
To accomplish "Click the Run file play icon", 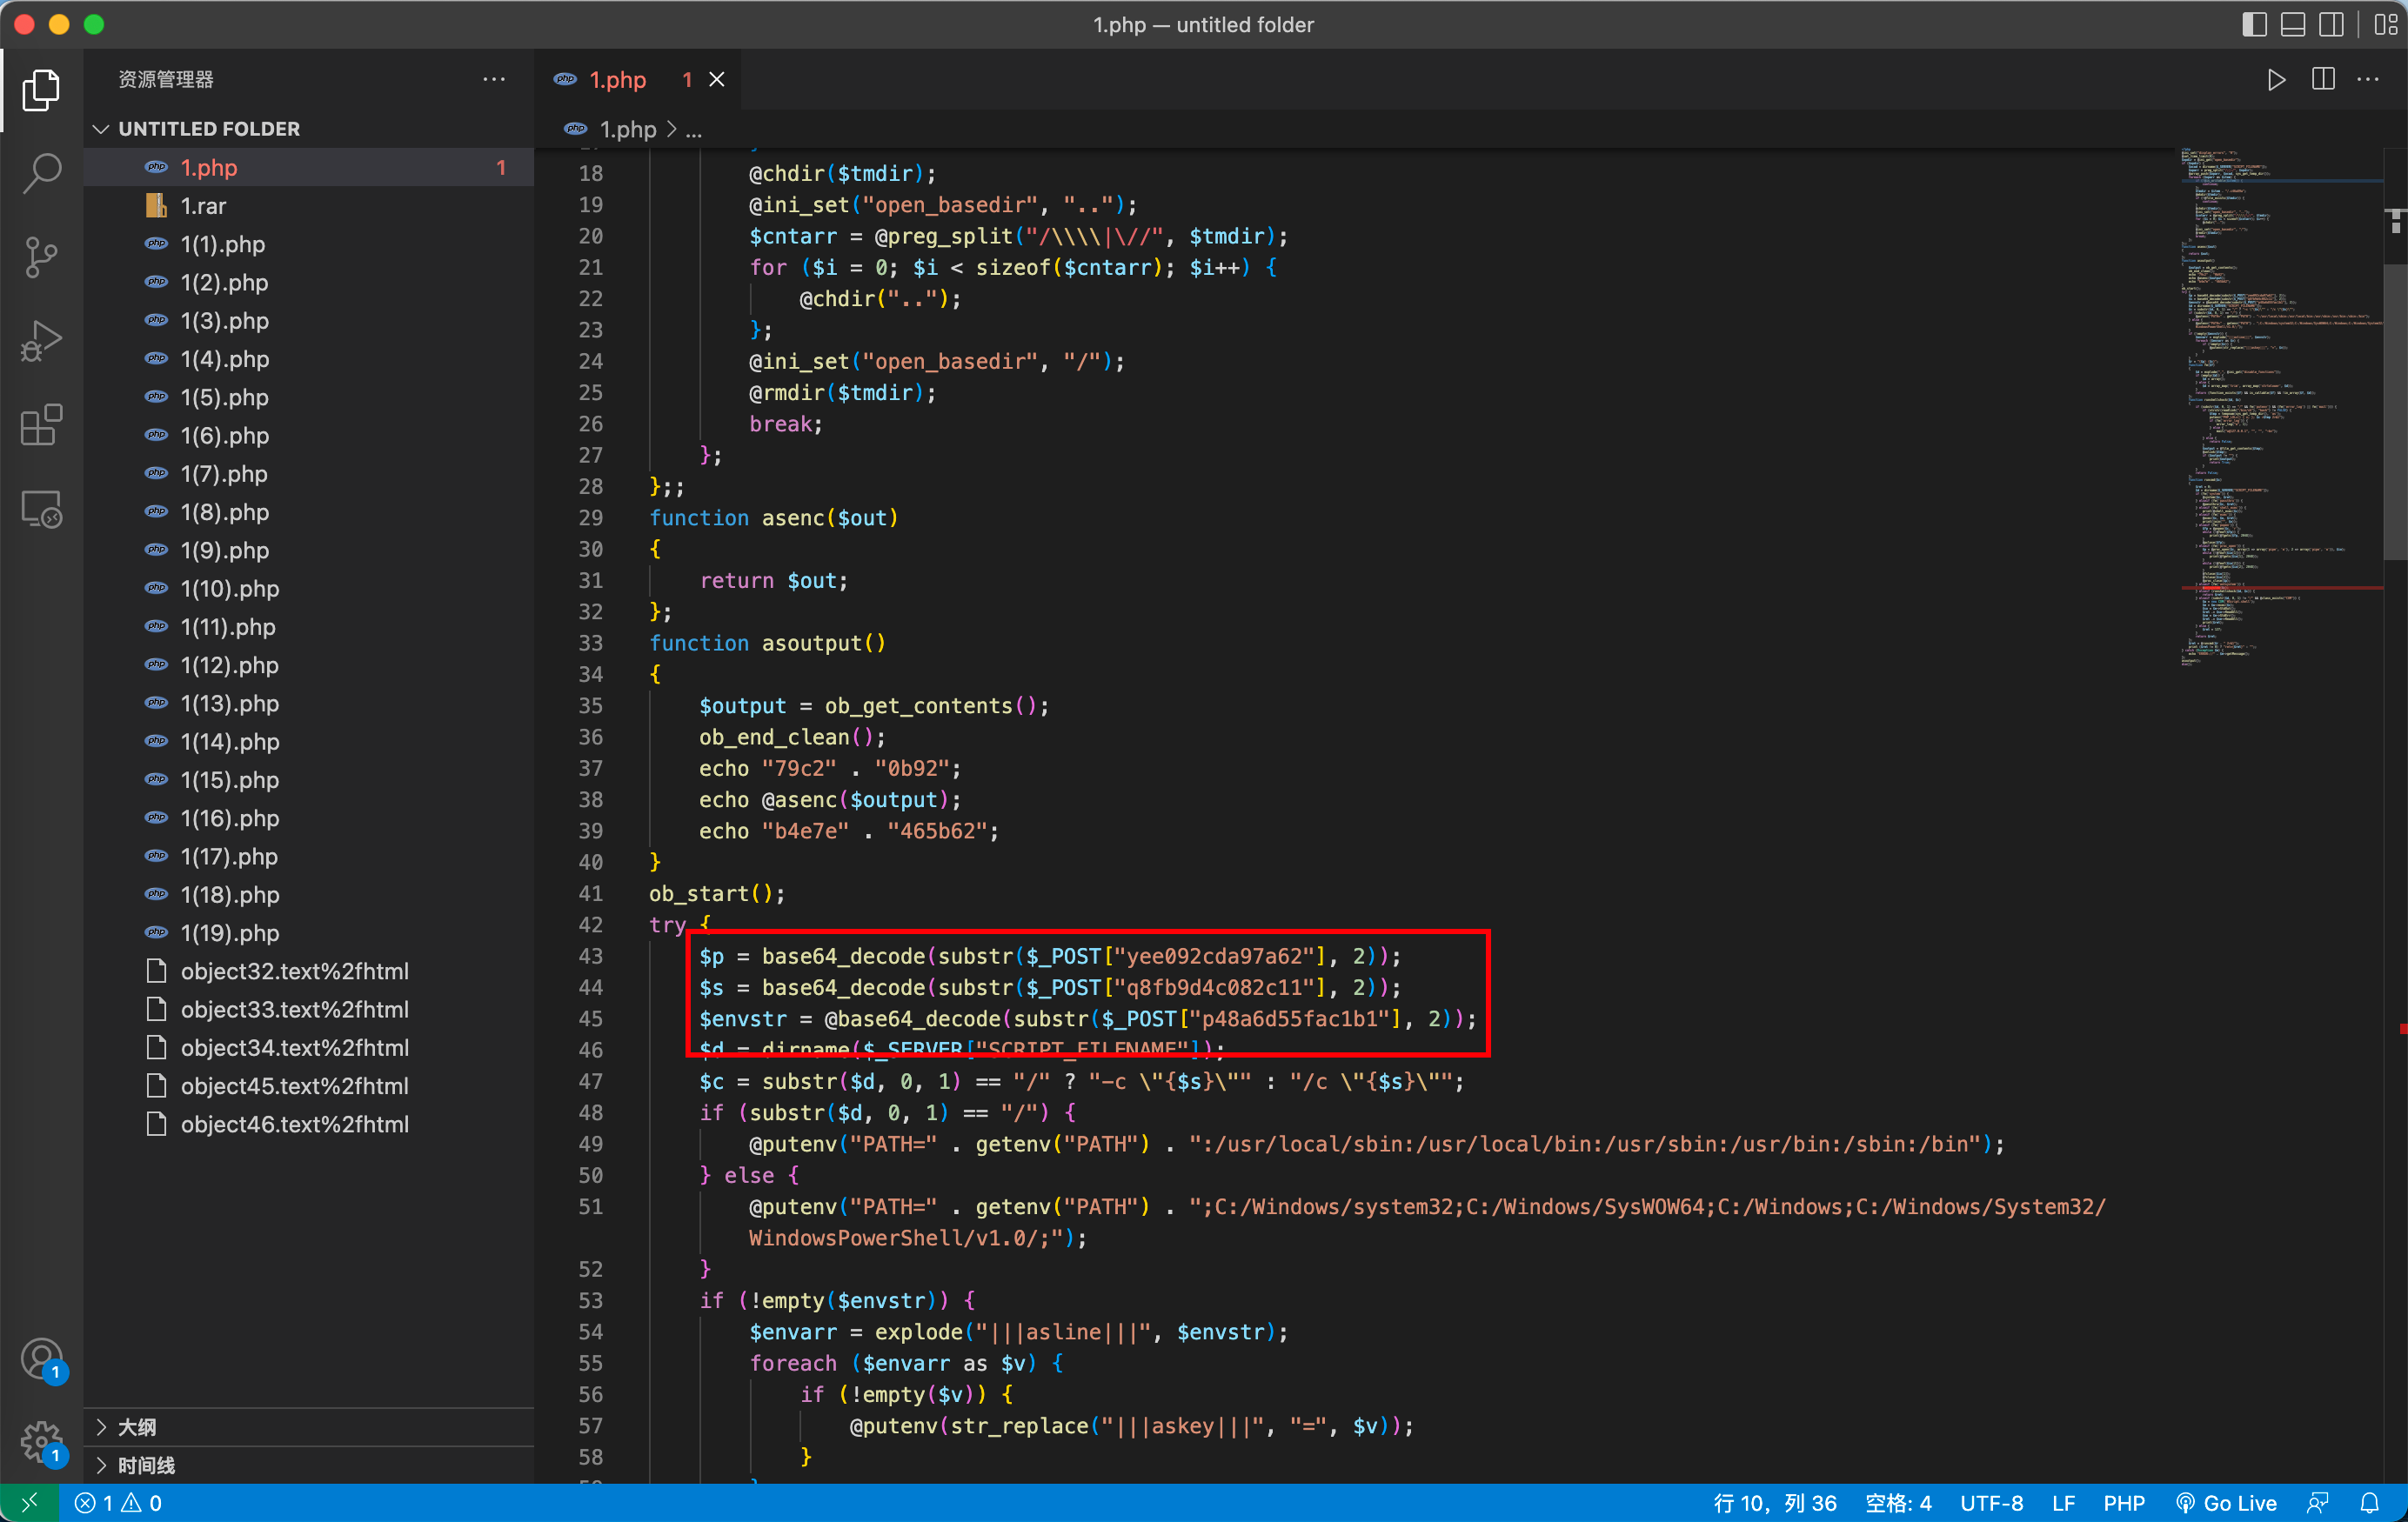I will pyautogui.click(x=2276, y=80).
